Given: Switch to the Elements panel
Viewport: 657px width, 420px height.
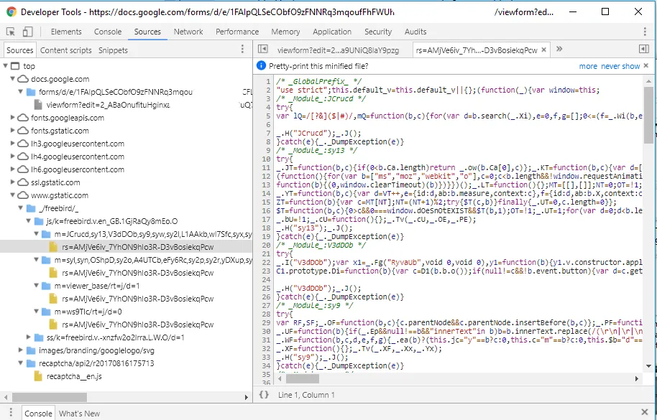Looking at the screenshot, I should (66, 32).
